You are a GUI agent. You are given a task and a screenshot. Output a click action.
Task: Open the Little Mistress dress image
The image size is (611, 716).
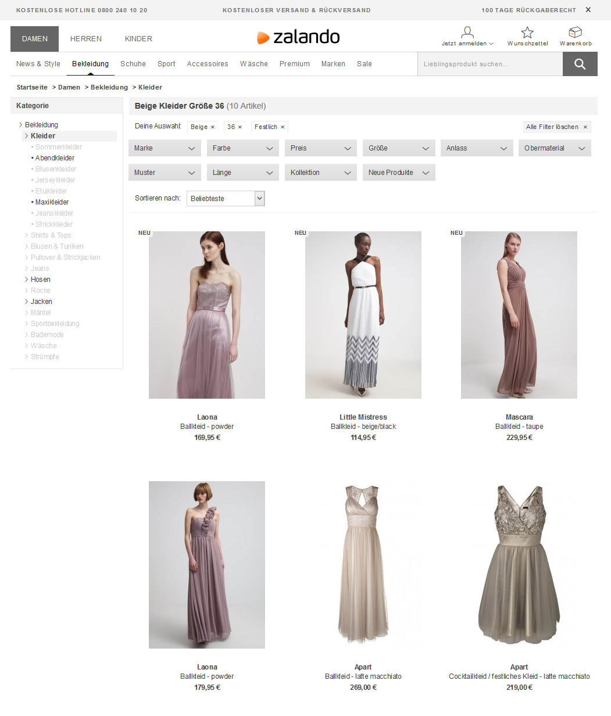coord(363,315)
